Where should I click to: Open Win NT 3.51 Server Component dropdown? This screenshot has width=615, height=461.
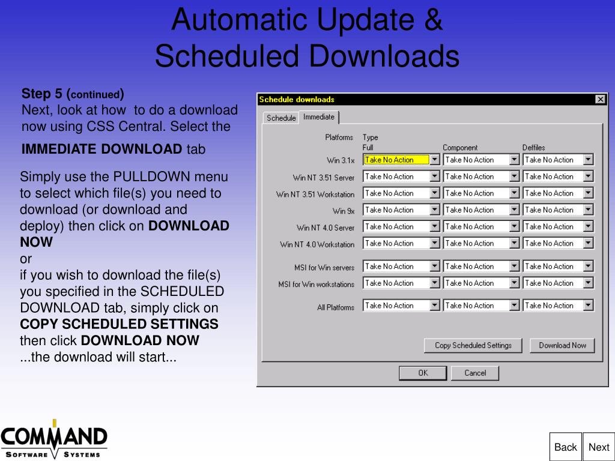(481, 177)
